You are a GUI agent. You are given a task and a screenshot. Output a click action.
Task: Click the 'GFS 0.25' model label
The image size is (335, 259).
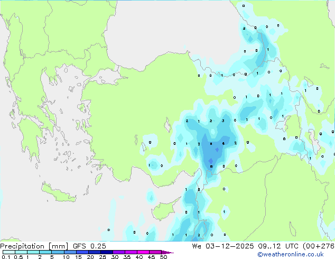pos(89,246)
